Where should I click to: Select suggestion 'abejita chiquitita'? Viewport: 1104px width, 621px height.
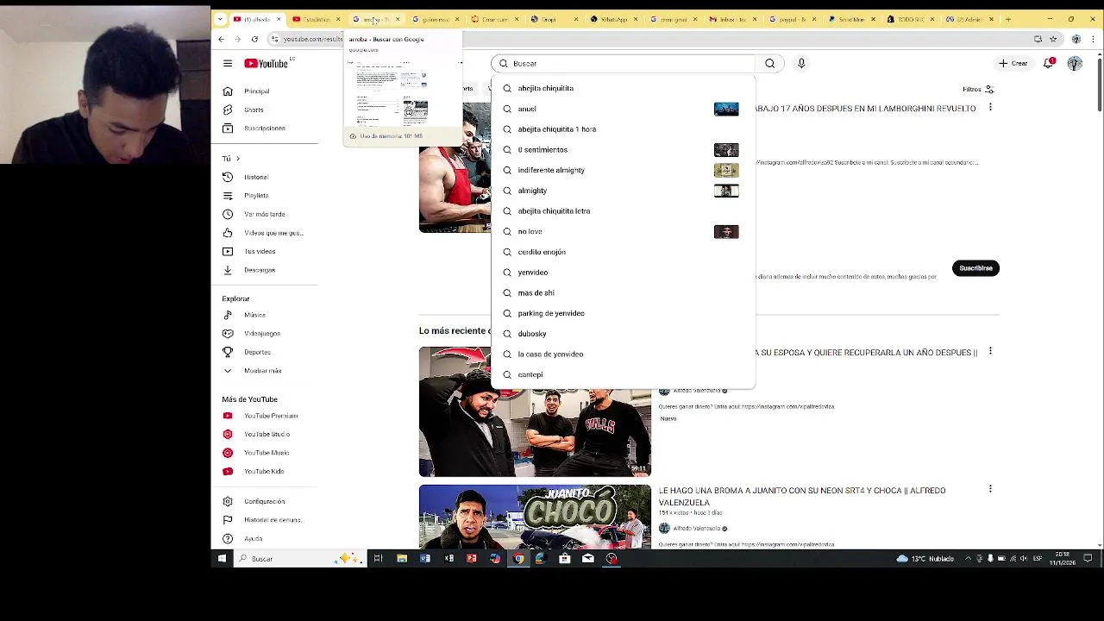tap(623, 88)
